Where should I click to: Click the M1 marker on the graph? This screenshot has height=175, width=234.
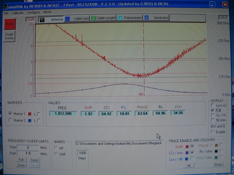141,94
